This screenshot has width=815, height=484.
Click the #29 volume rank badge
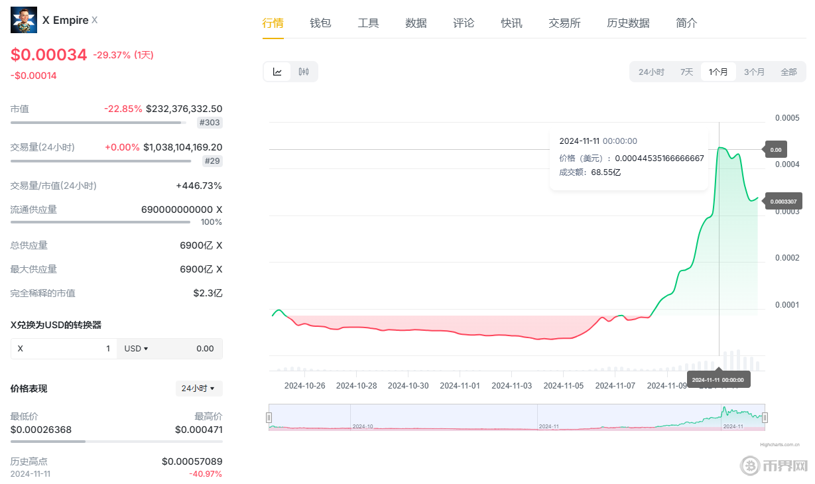pos(212,161)
